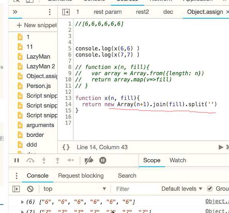229x213 pixels.
Task: Switch to editor tab labeled 1
Action: coord(78,12)
